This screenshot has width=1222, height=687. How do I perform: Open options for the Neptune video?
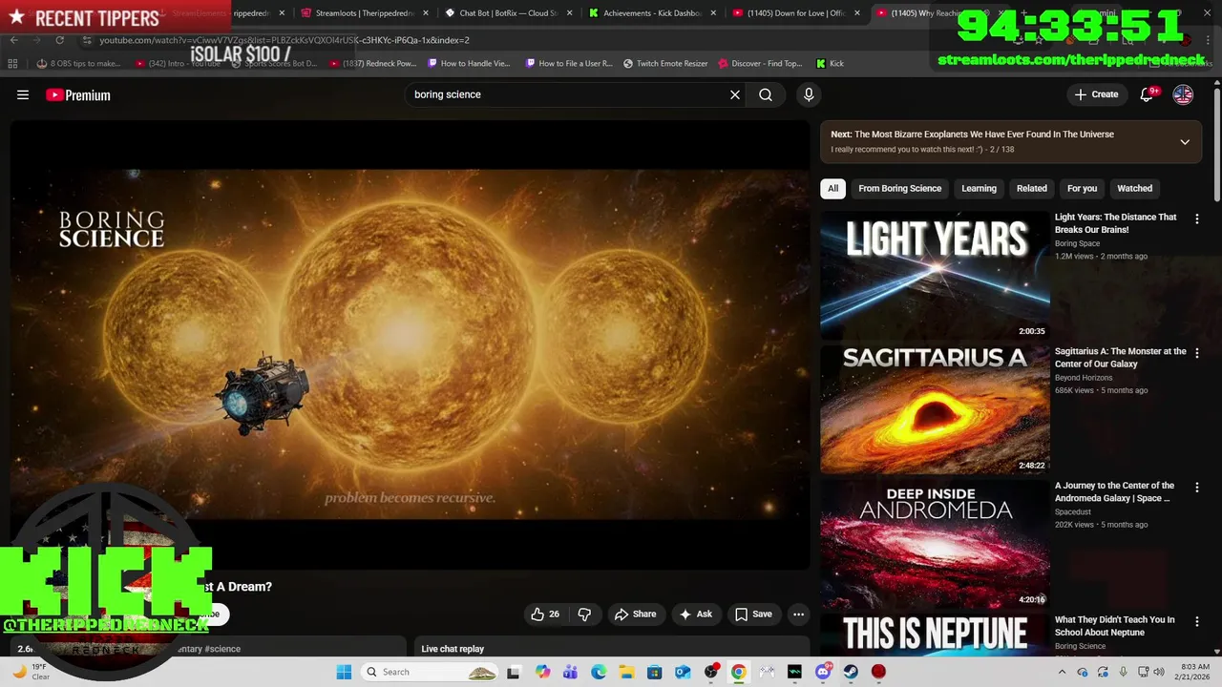[1196, 621]
